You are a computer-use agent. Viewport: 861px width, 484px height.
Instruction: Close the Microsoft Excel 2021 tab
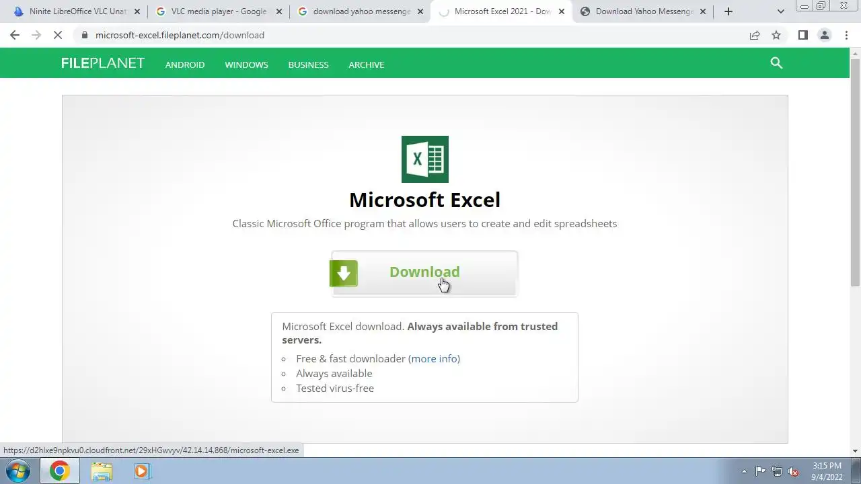[562, 11]
